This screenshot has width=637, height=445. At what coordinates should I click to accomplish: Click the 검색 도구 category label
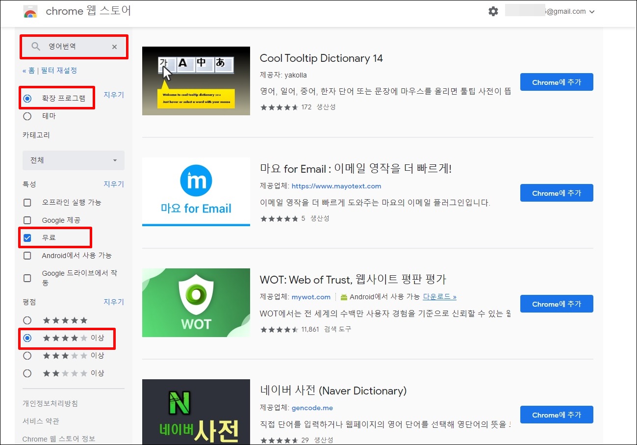click(x=338, y=329)
